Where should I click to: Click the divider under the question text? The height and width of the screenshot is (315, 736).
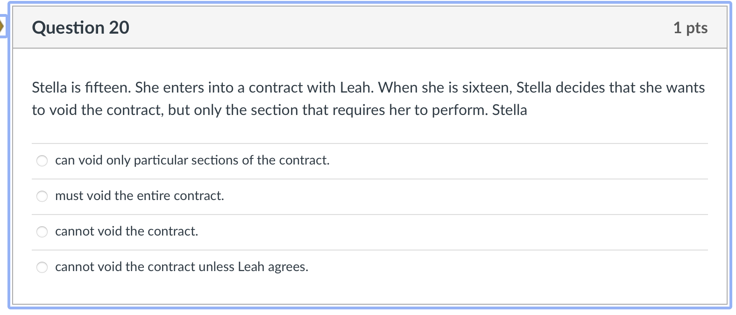coord(369,139)
